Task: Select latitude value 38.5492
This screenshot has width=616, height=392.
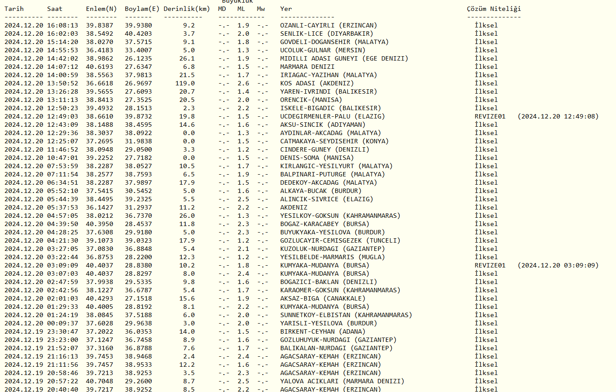Action: coord(99,34)
